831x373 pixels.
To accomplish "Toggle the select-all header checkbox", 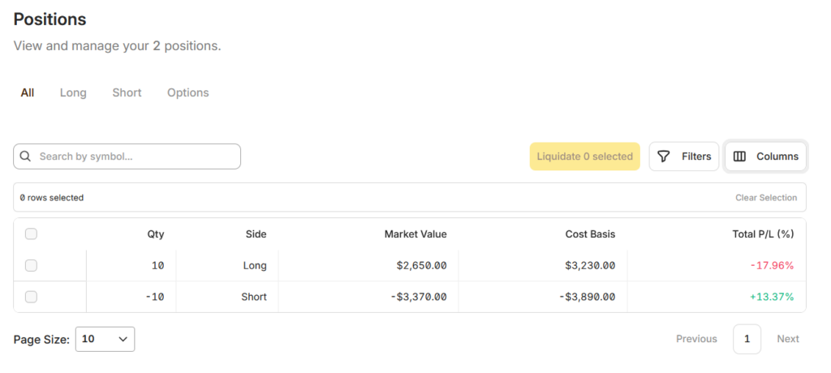I will point(32,234).
